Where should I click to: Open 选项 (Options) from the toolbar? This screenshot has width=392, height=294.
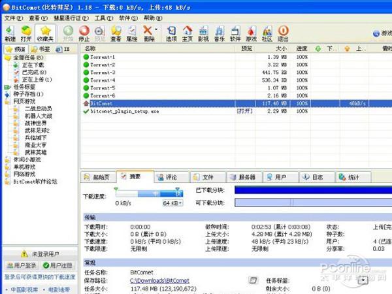click(171, 33)
